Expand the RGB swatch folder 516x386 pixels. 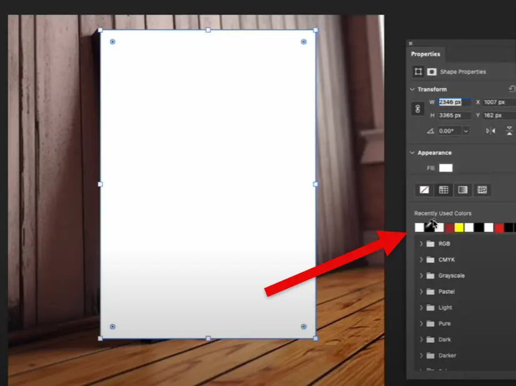(421, 244)
